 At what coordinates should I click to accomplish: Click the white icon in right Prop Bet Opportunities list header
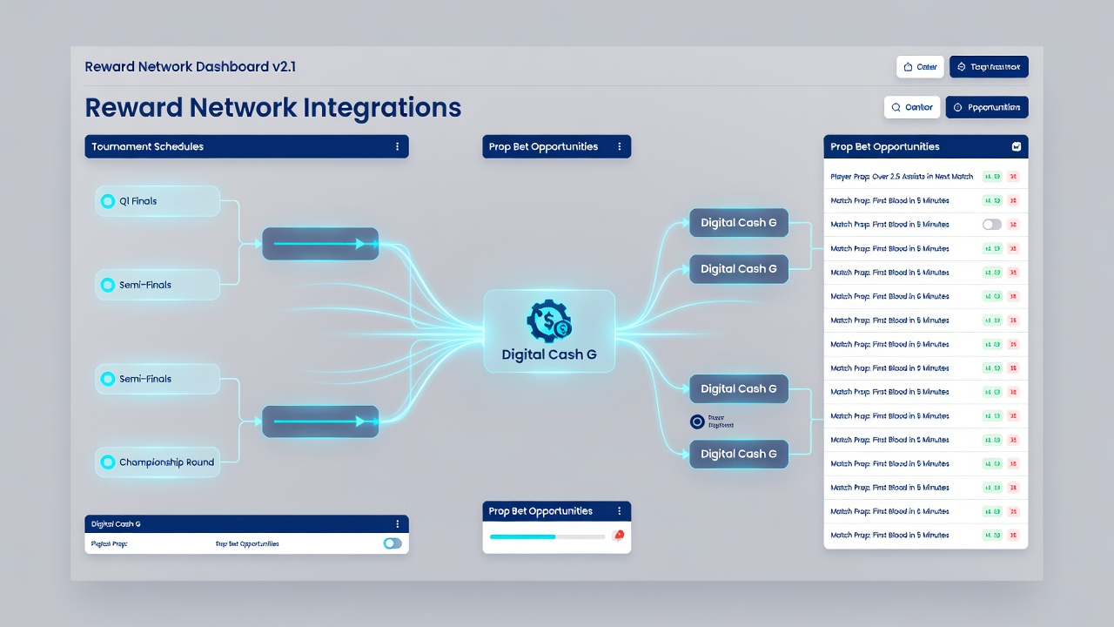point(1016,146)
